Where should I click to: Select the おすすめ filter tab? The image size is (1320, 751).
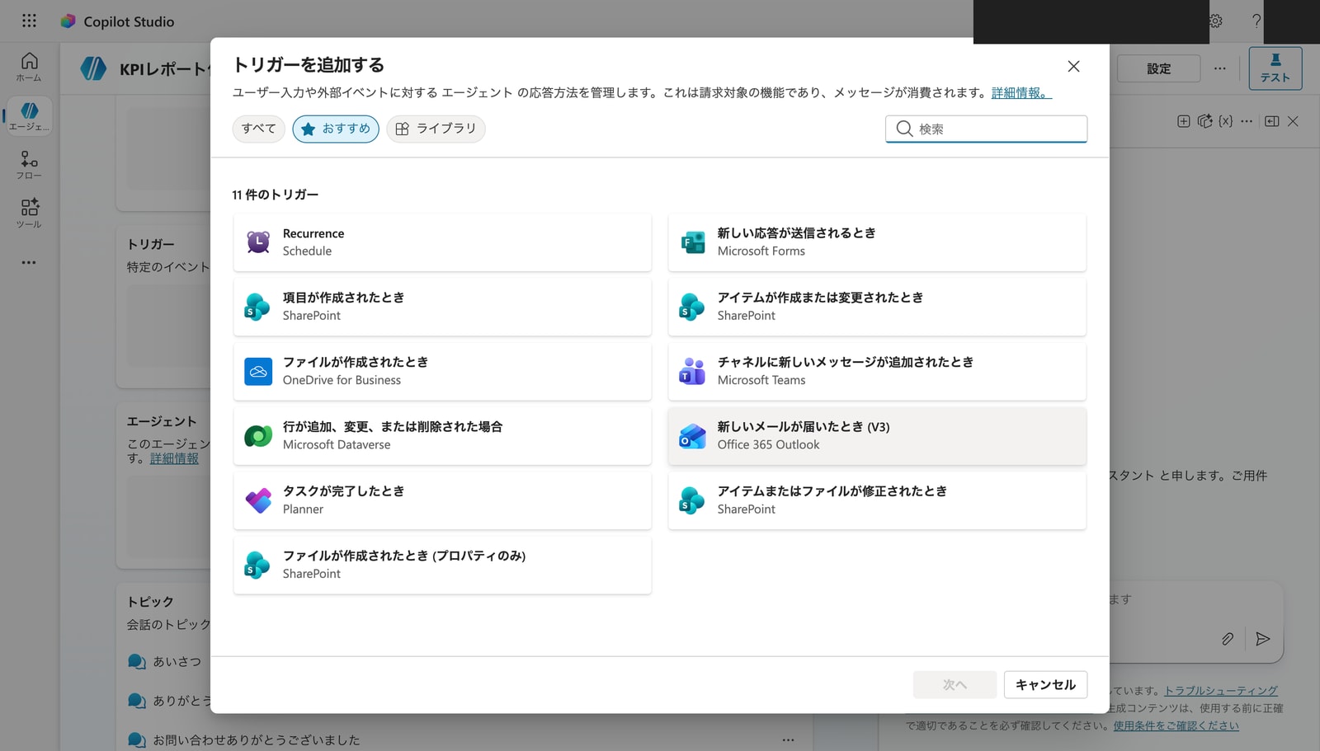[x=336, y=129]
